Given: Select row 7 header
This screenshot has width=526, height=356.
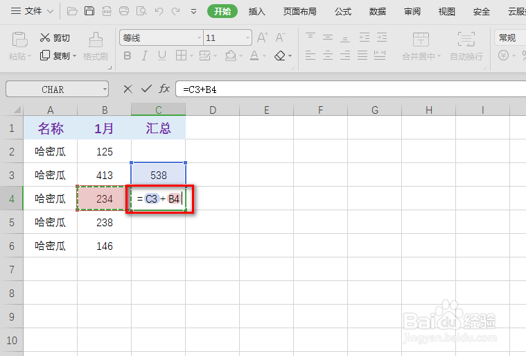Looking at the screenshot, I should point(12,269).
